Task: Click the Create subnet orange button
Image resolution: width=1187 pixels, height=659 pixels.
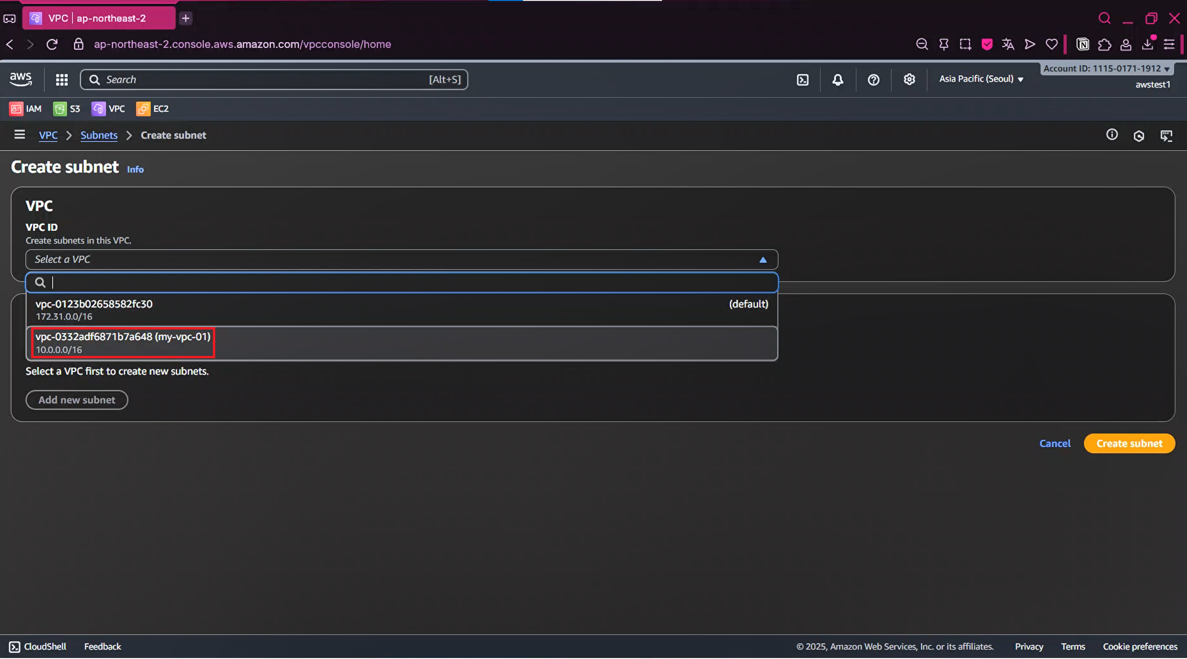Action: pos(1129,443)
